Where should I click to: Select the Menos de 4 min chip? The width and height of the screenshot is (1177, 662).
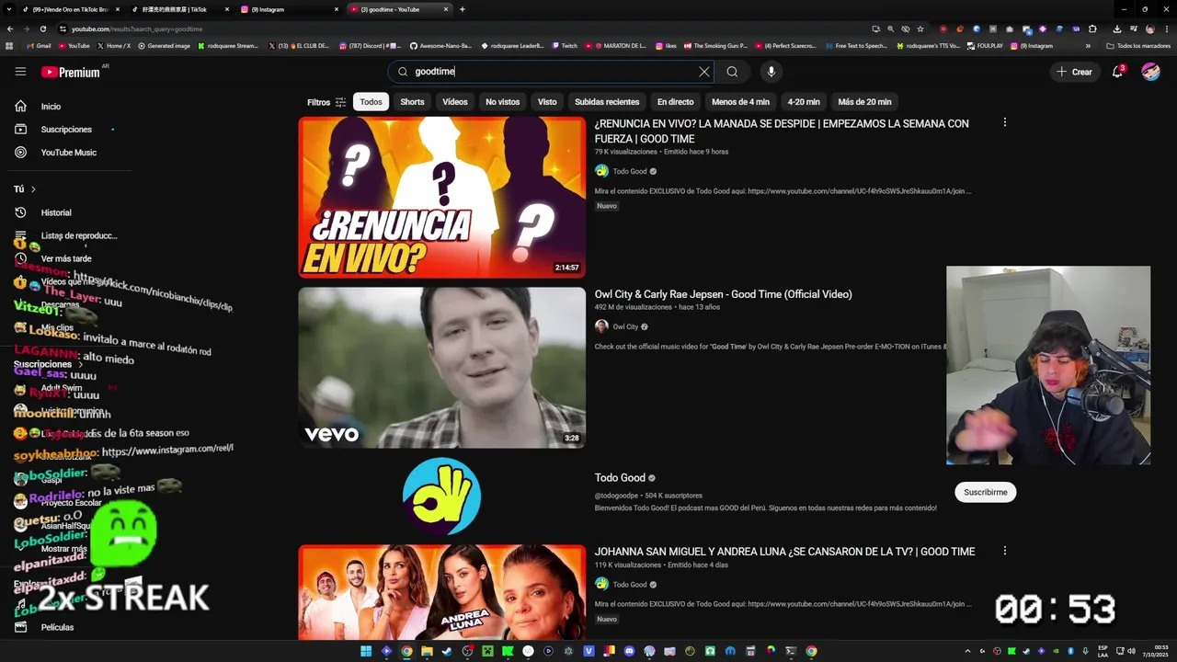[x=740, y=102]
